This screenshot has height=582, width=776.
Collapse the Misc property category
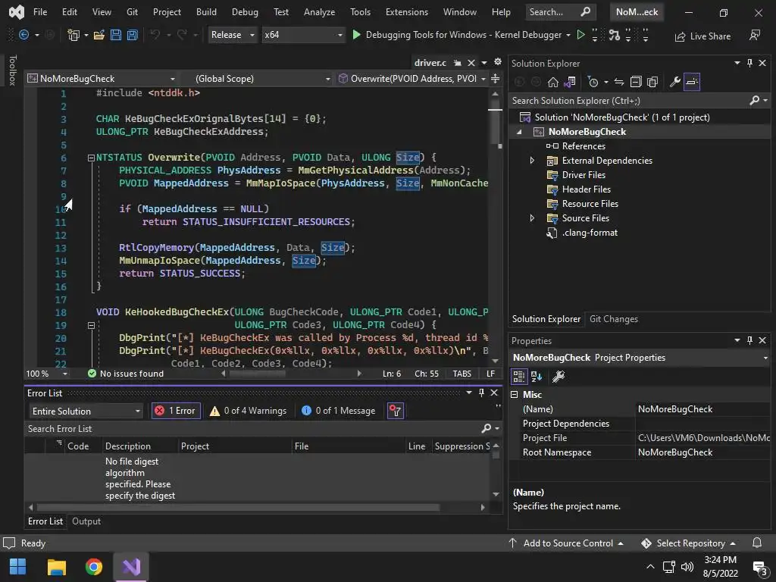pos(515,394)
